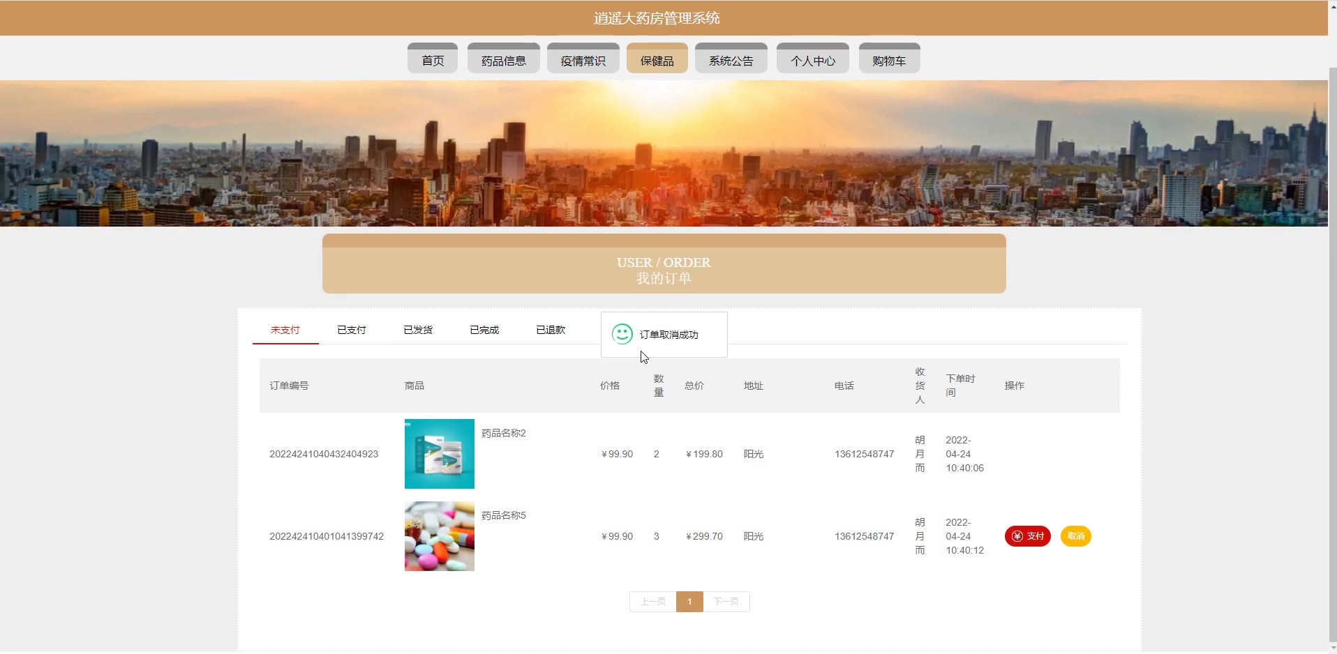Viewport: 1337px width, 654px height.
Task: Click the 药品名称2 product thumbnail
Action: tap(439, 454)
